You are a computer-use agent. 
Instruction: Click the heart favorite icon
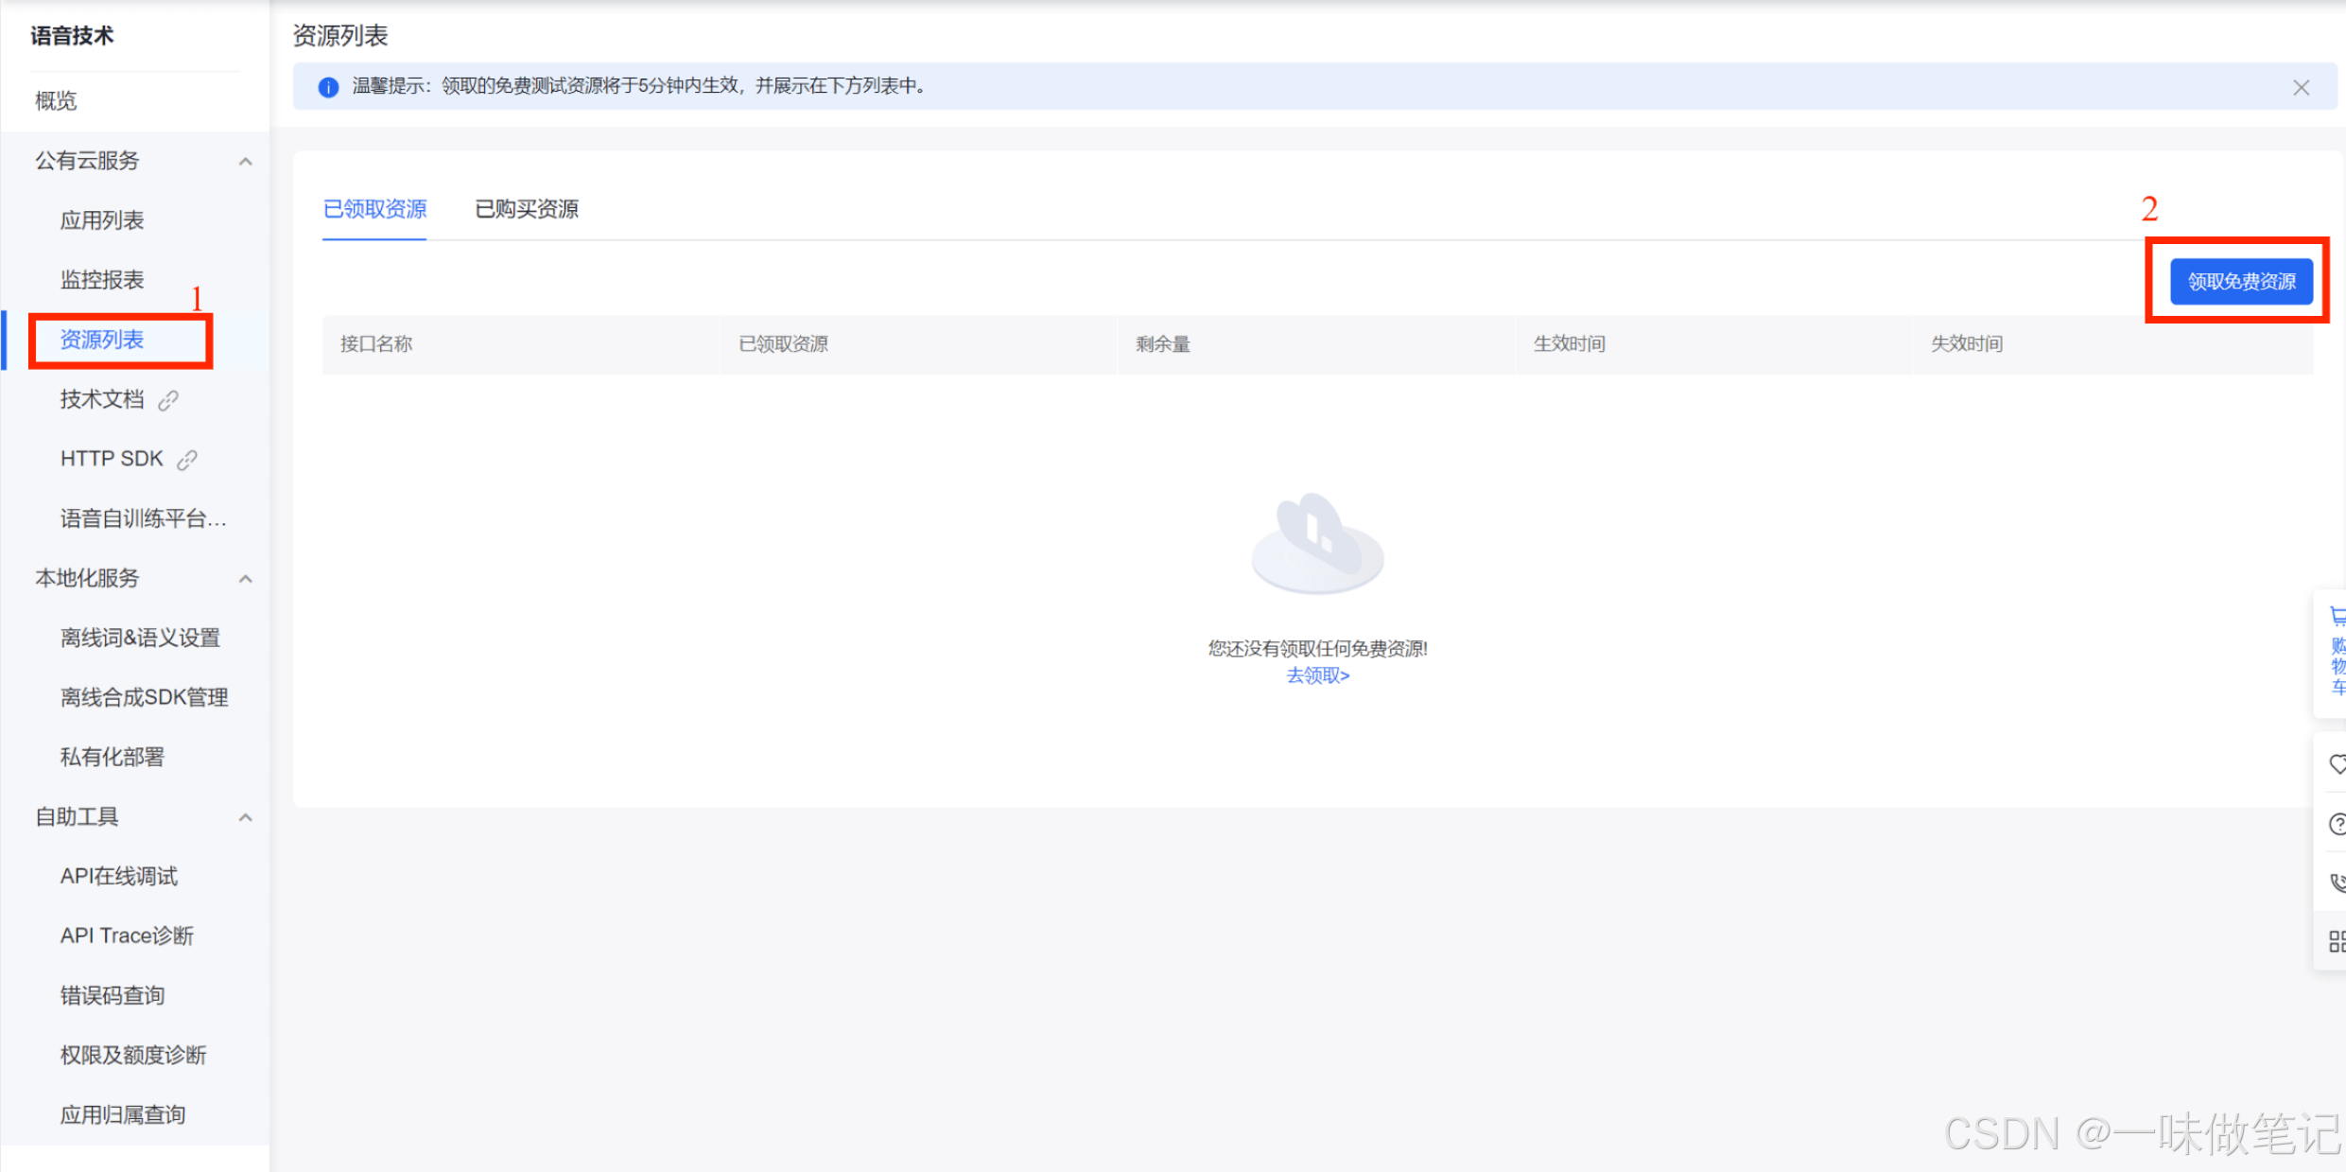(x=2336, y=763)
